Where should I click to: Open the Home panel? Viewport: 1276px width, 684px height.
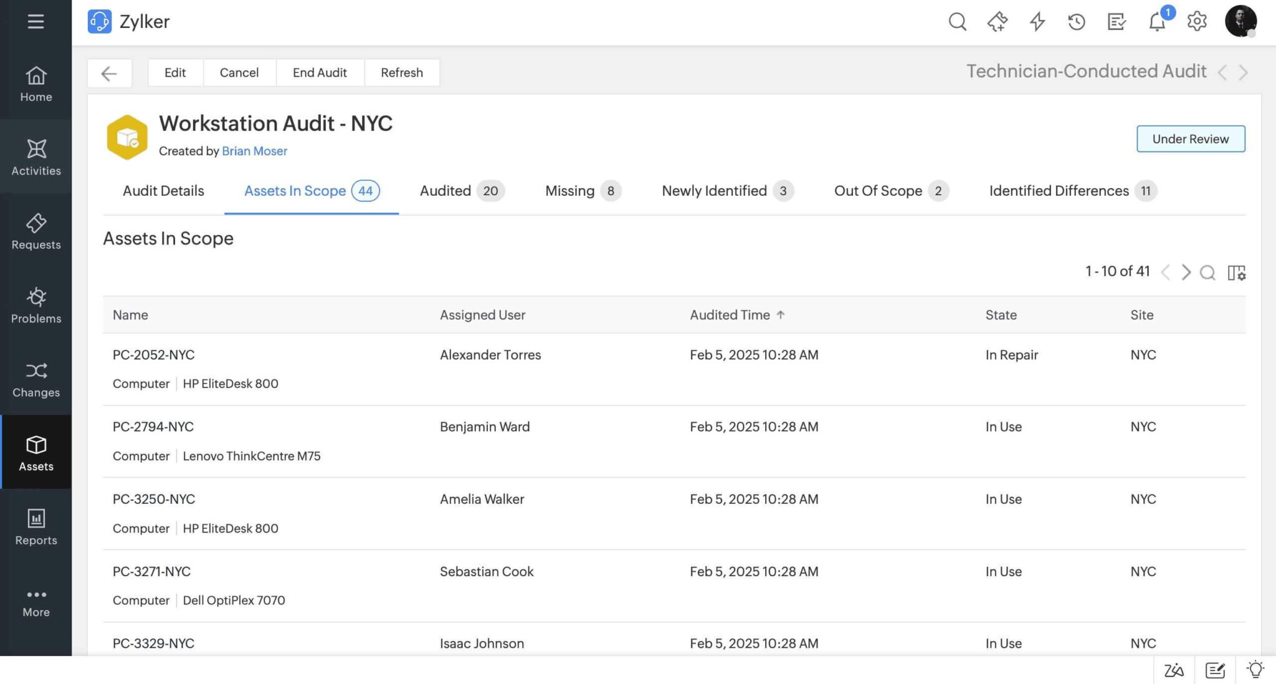point(36,82)
